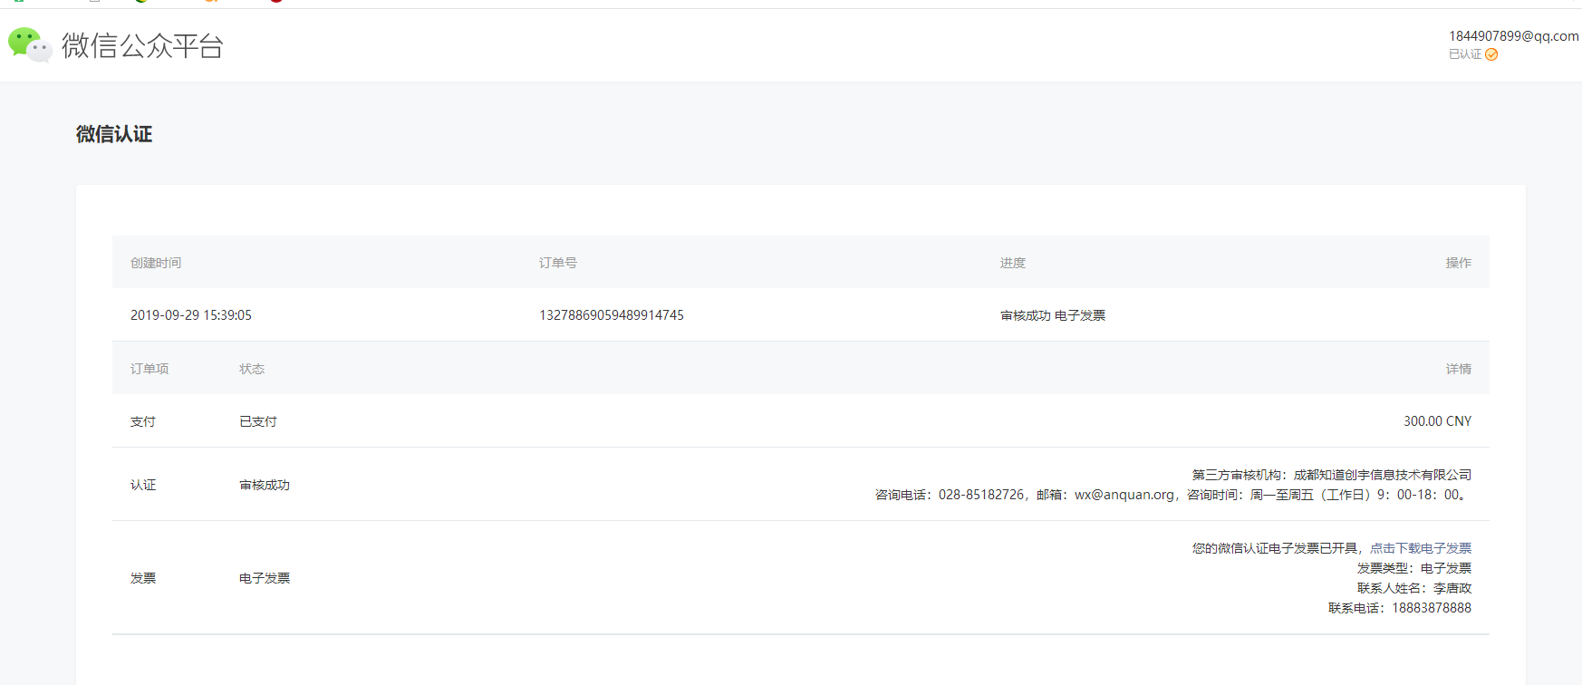Click the 状态 sub-header
The image size is (1582, 685).
pyautogui.click(x=252, y=369)
